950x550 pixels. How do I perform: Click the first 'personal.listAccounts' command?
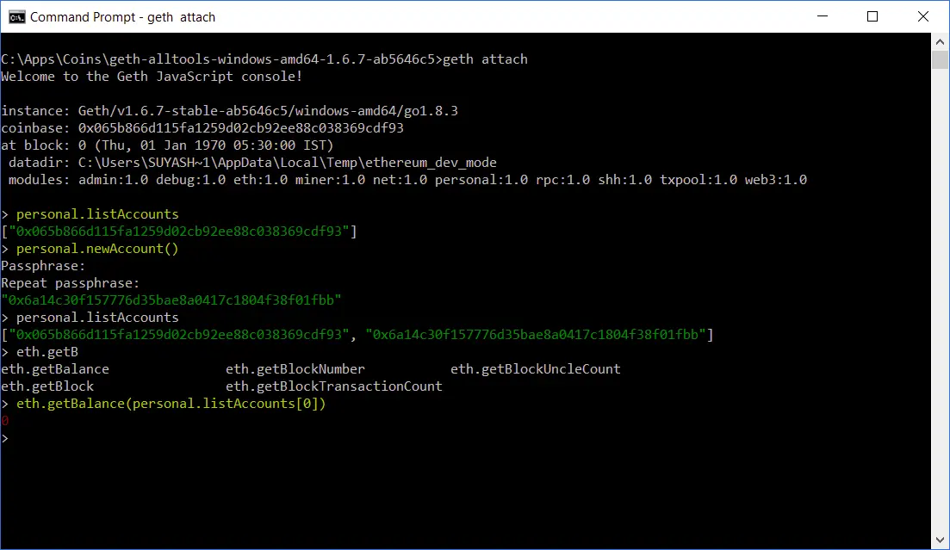tap(97, 213)
